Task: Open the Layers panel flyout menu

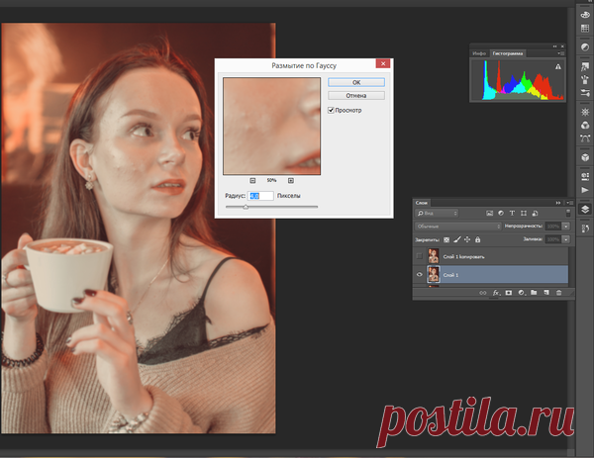Action: [569, 203]
